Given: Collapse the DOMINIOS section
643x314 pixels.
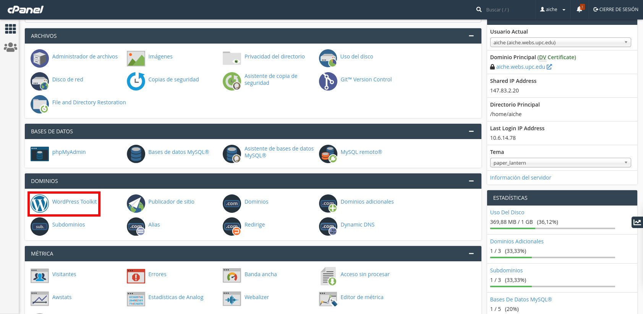Looking at the screenshot, I should click(471, 181).
